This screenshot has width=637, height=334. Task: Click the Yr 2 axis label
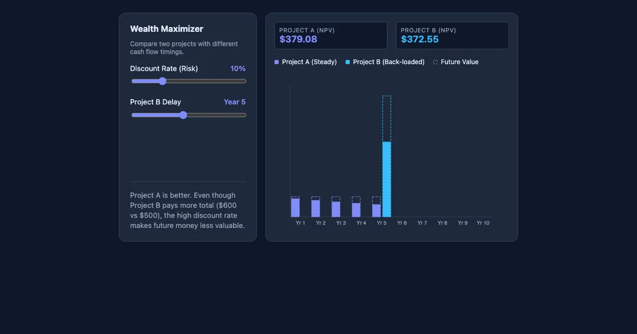pyautogui.click(x=321, y=223)
